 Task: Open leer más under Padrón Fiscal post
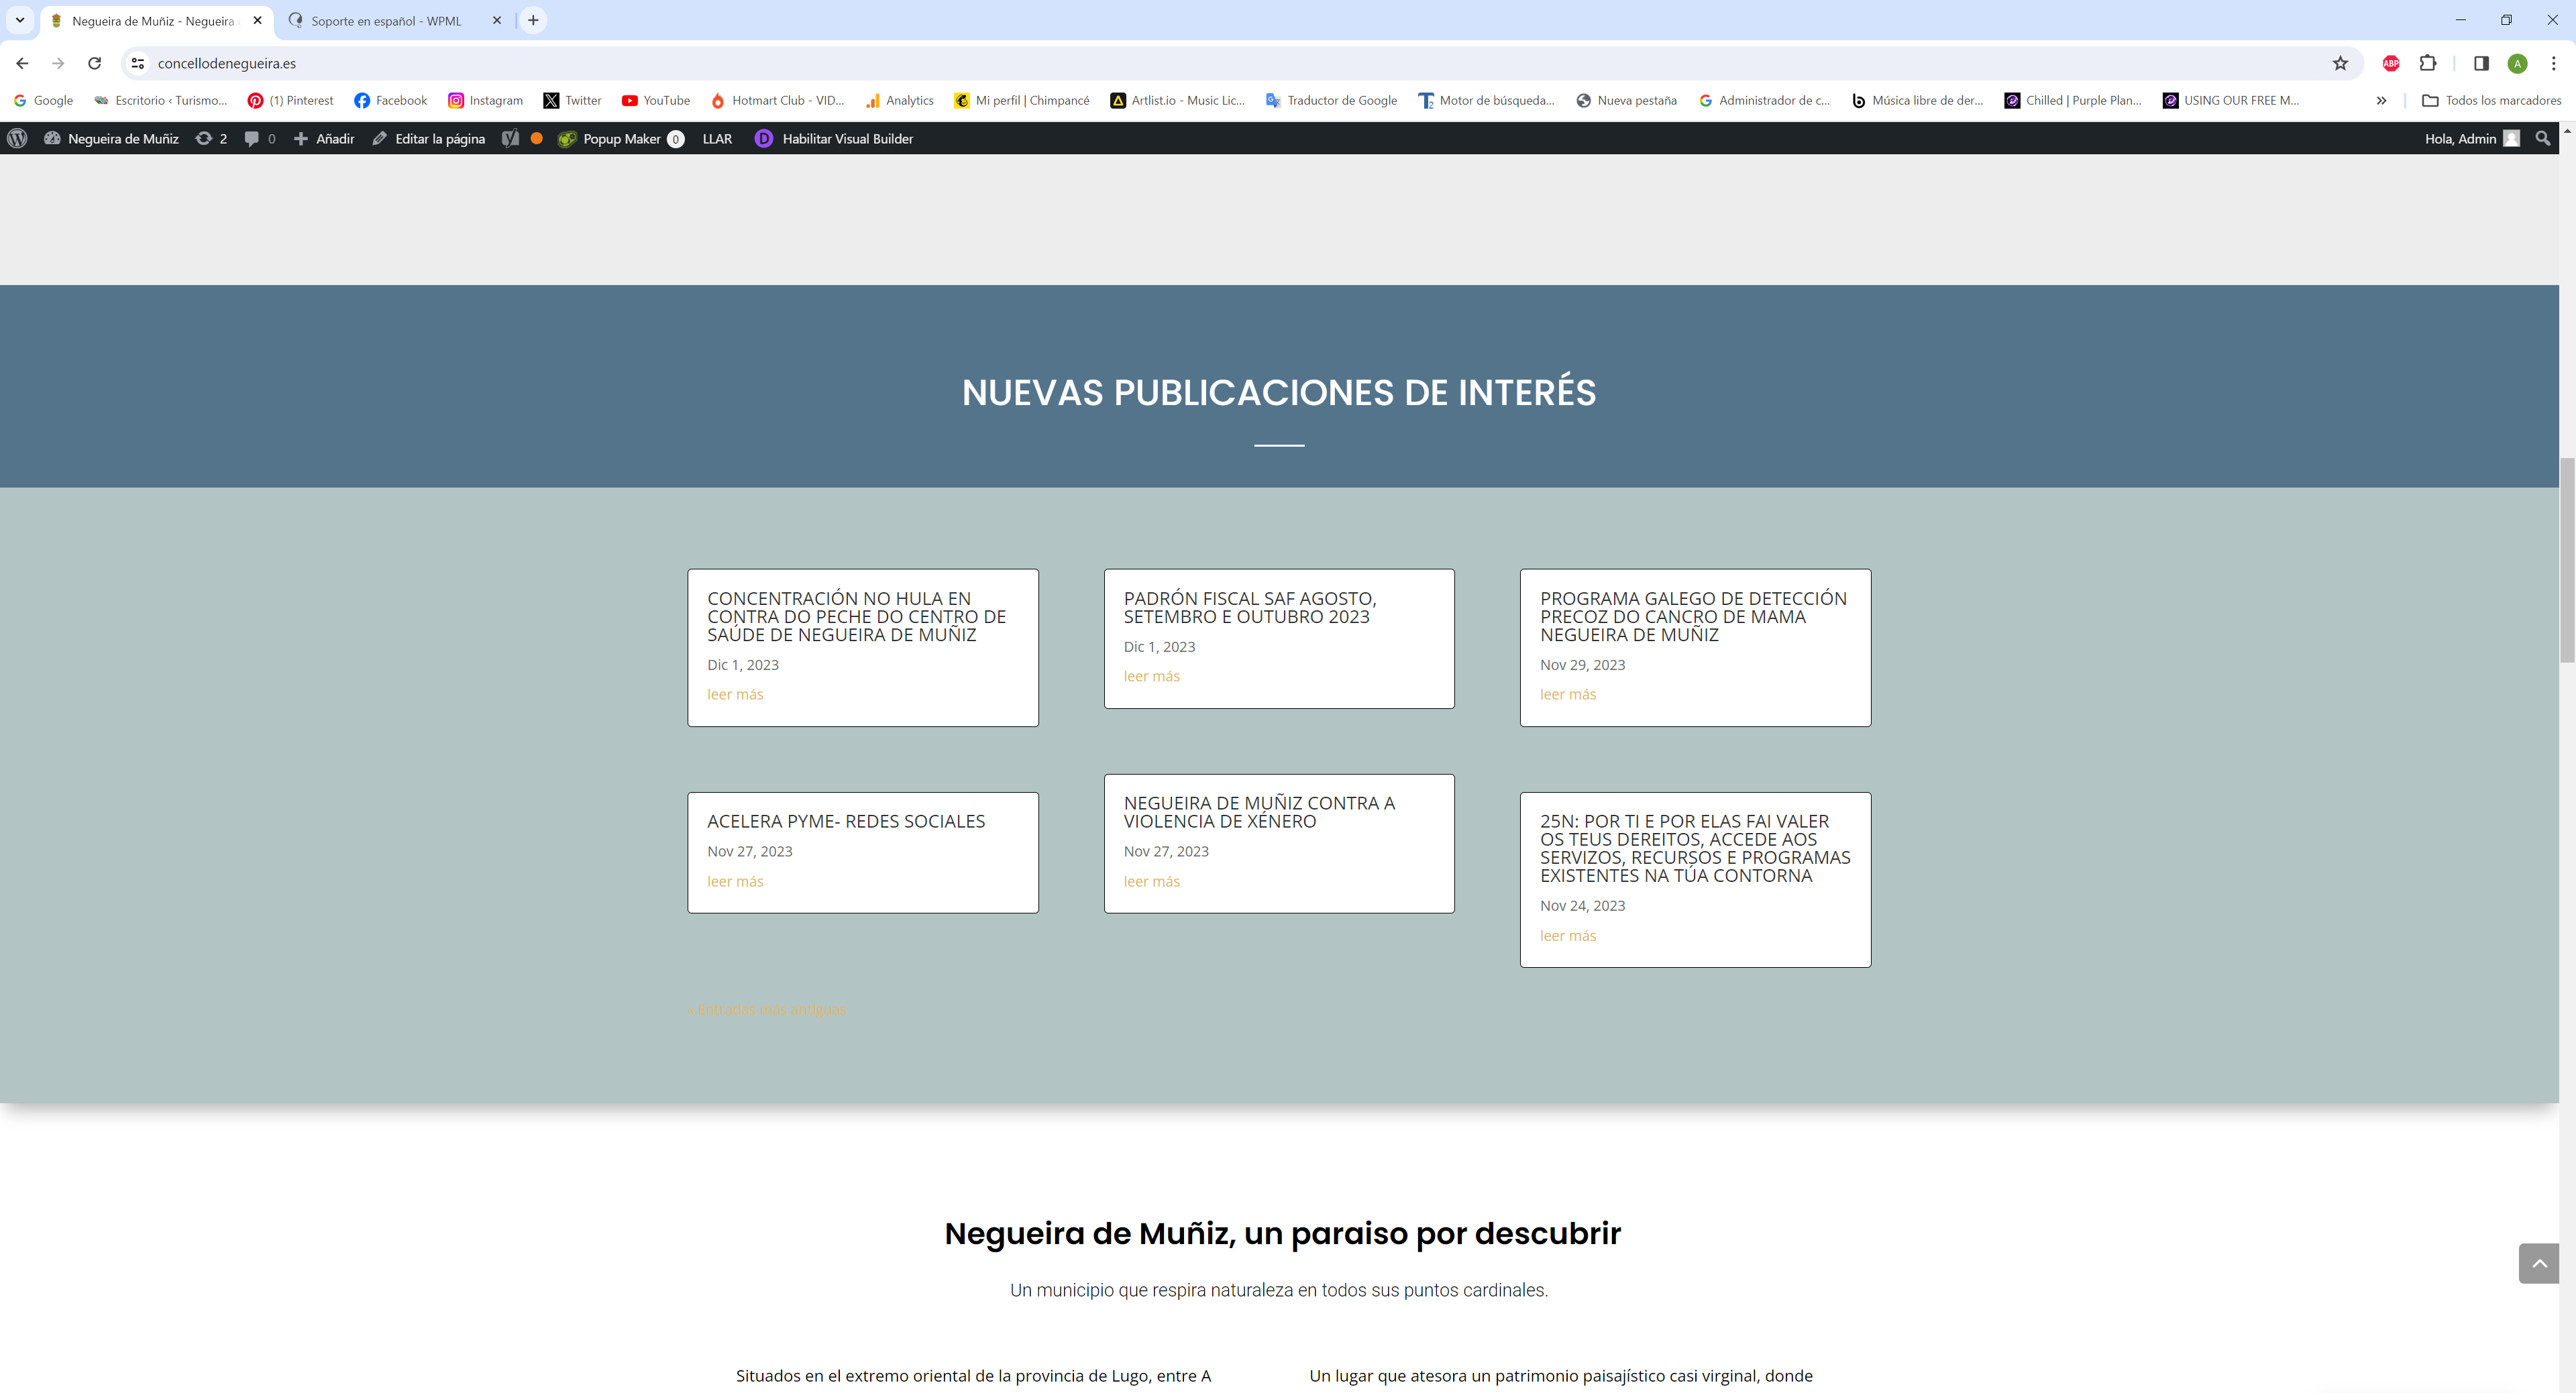[1151, 676]
